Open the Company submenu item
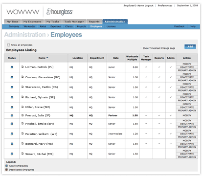The image size is (202, 178). [x=14, y=26]
